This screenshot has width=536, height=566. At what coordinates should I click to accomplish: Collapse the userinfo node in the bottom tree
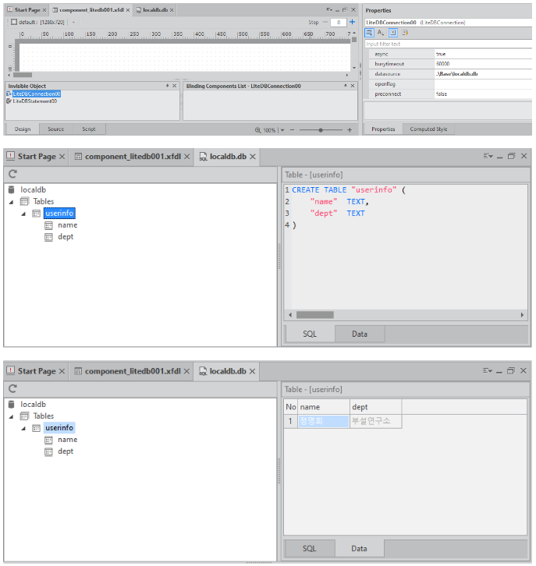click(x=23, y=428)
